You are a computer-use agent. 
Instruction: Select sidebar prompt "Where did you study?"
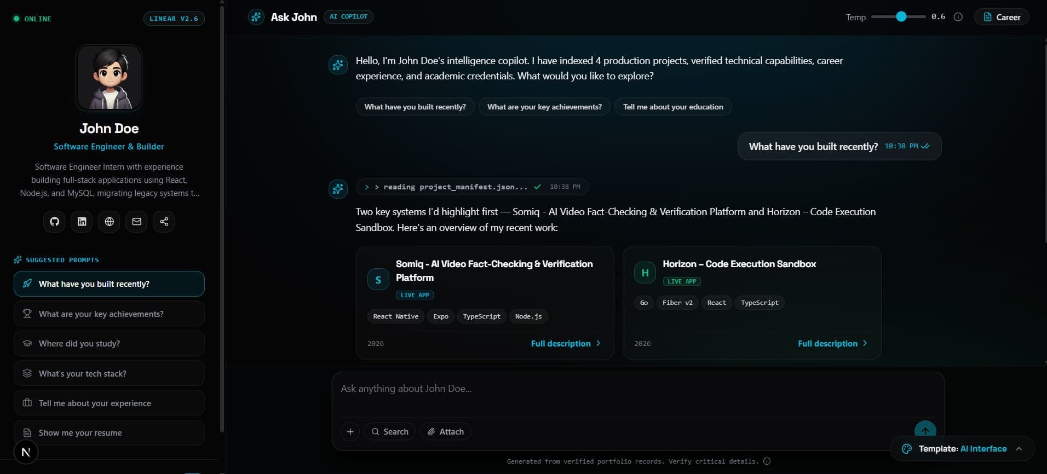(109, 343)
